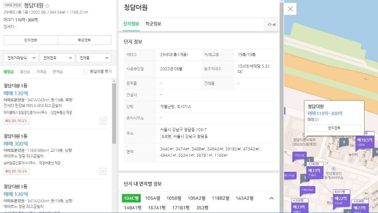Image resolution: width=378 pixels, height=213 pixels.
Task: Select the 105A평 area type
Action: point(152,198)
